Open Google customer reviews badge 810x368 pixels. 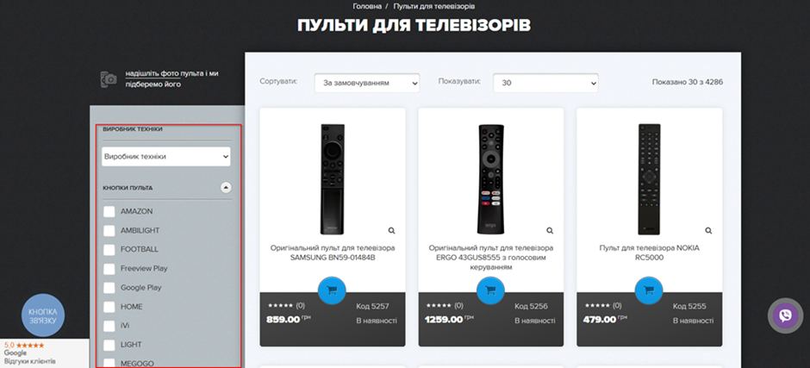30,353
